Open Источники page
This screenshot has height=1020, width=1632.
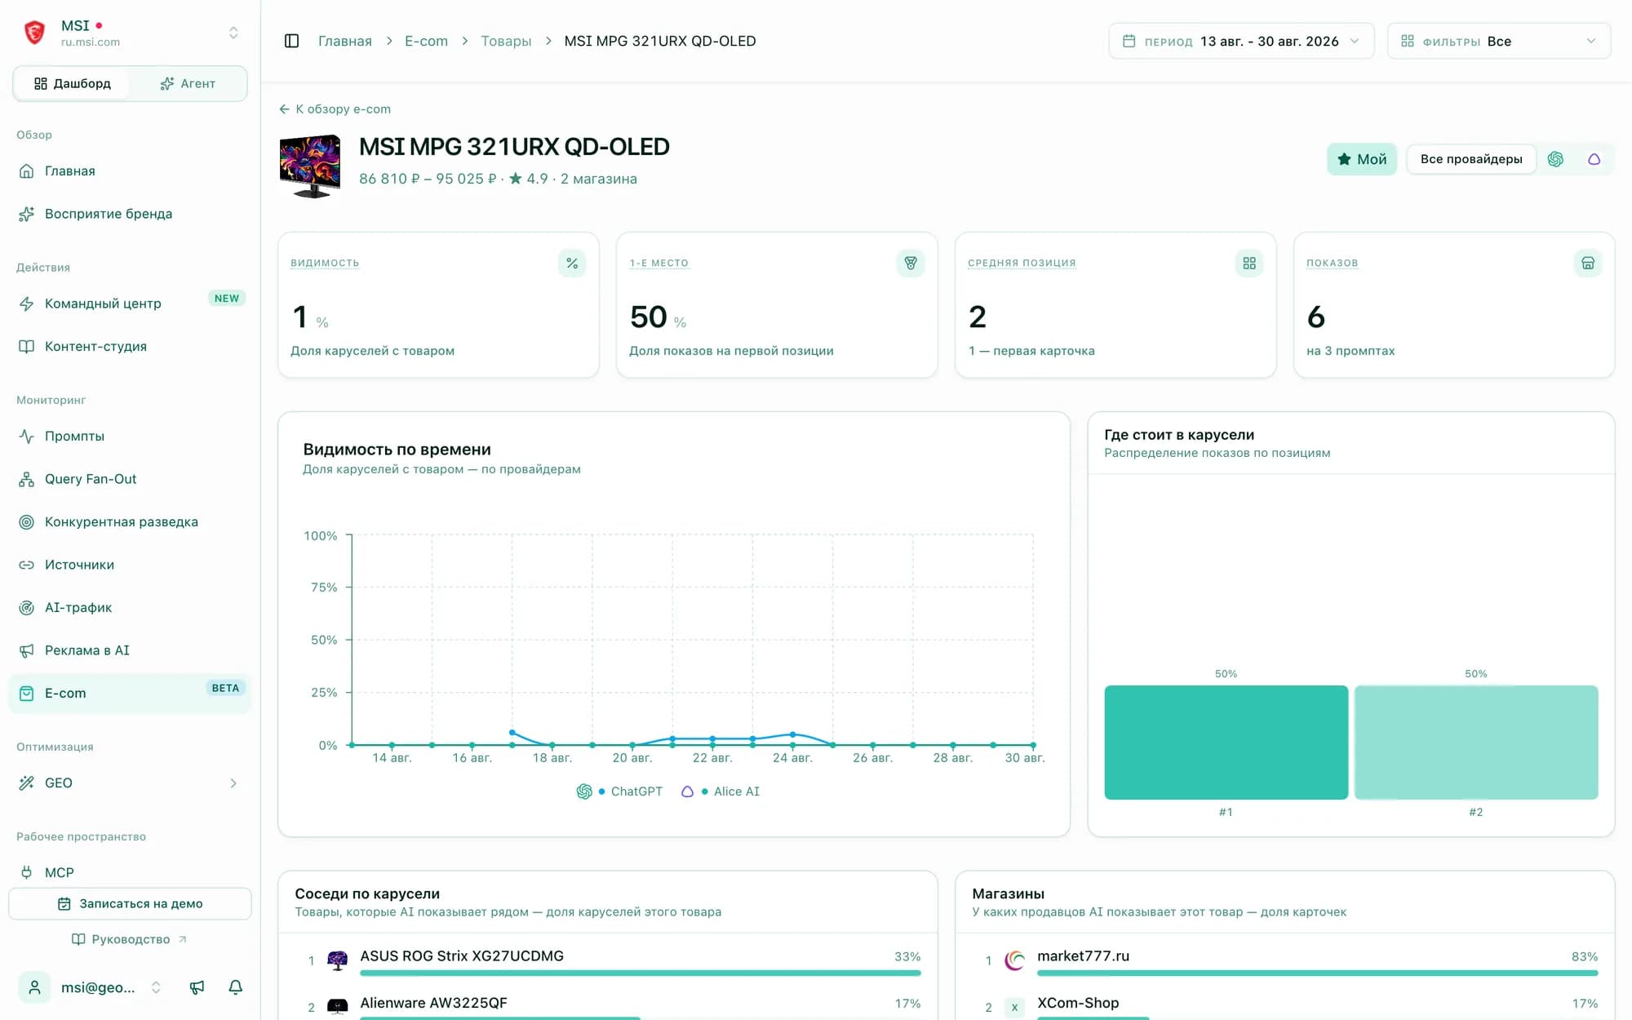point(131,565)
